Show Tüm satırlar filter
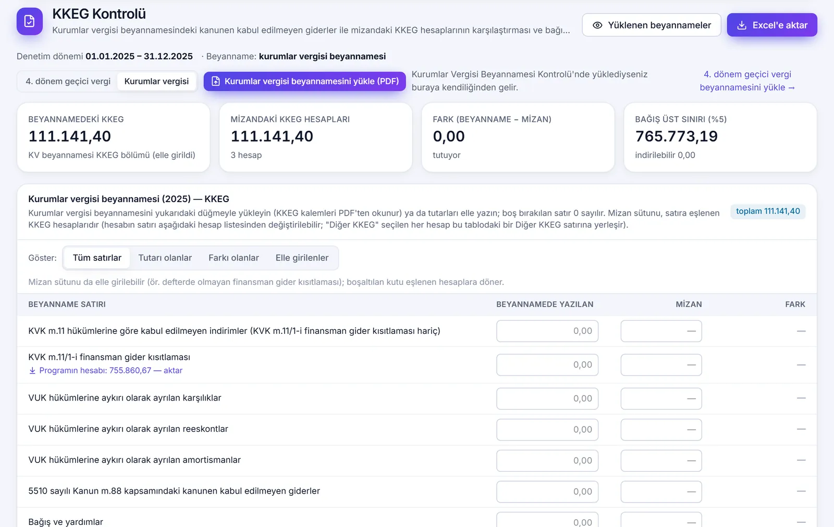The width and height of the screenshot is (834, 527). [97, 258]
